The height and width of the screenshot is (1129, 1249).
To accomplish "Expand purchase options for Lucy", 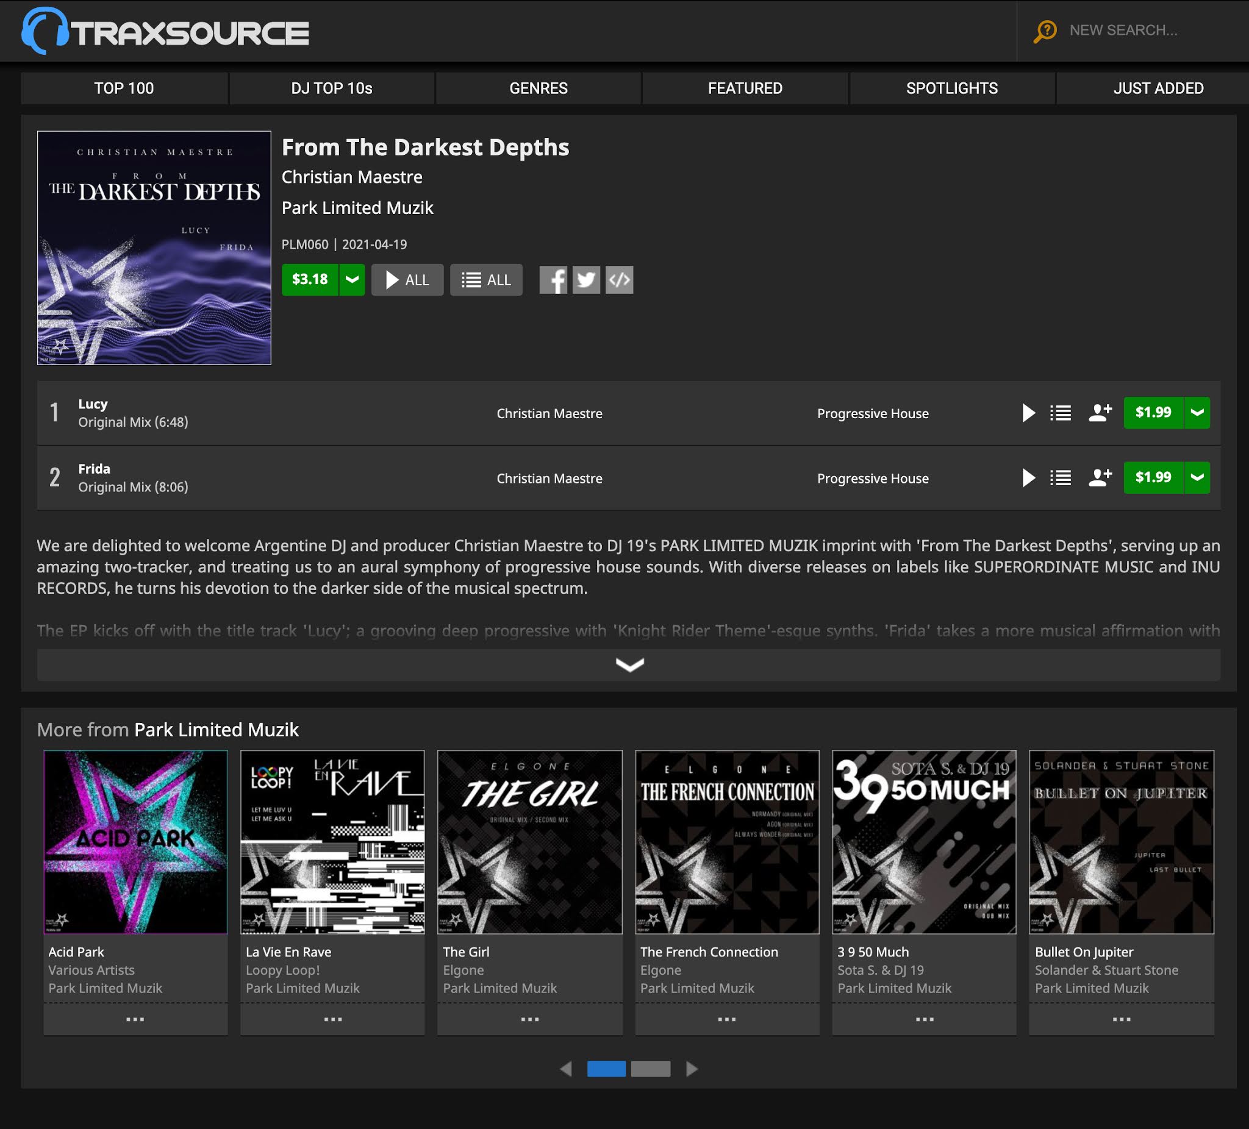I will point(1197,413).
